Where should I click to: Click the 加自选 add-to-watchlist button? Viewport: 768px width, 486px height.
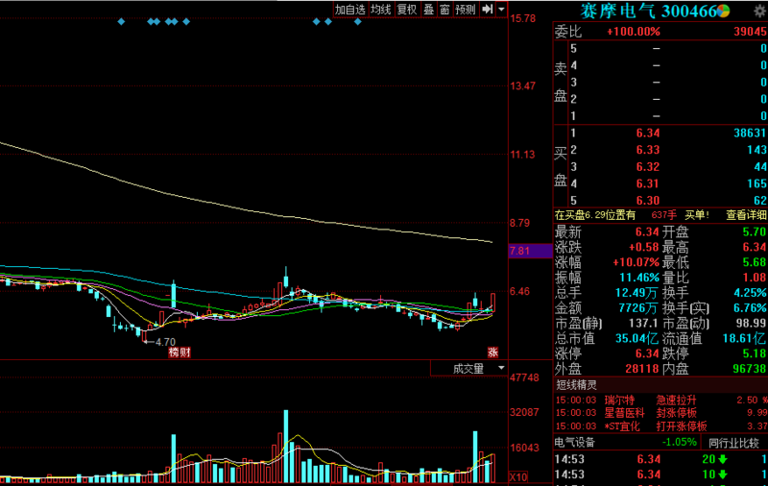tap(349, 9)
